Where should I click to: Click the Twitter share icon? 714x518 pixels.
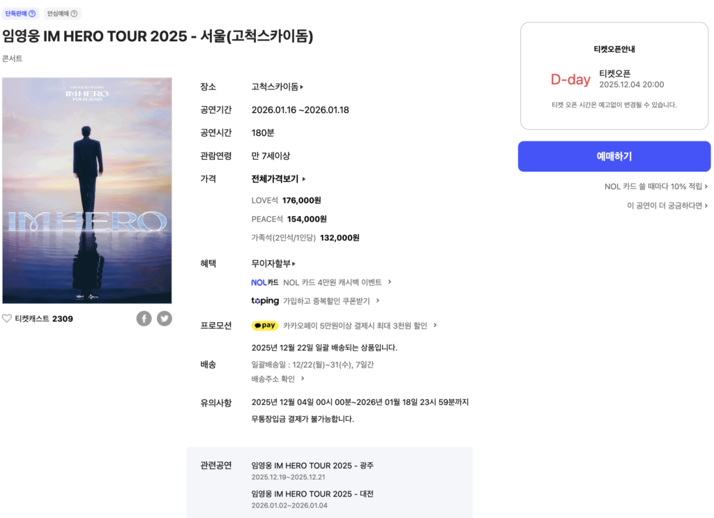click(164, 319)
